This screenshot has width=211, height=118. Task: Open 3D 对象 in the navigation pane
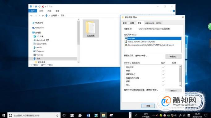[x=40, y=36]
